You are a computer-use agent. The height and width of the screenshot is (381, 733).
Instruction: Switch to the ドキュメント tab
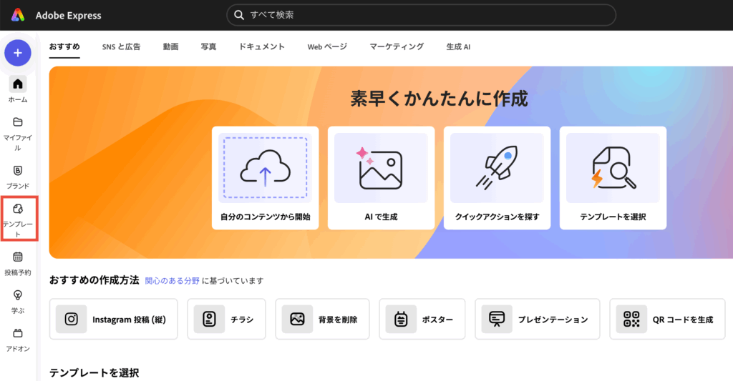[x=262, y=46]
